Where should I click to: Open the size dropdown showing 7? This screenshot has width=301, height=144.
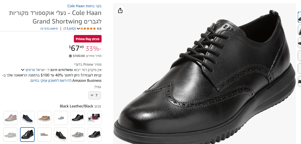click(95, 95)
